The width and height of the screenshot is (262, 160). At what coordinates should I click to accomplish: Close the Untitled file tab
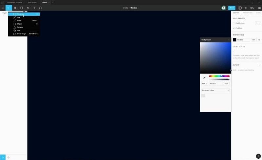(x=49, y=3)
